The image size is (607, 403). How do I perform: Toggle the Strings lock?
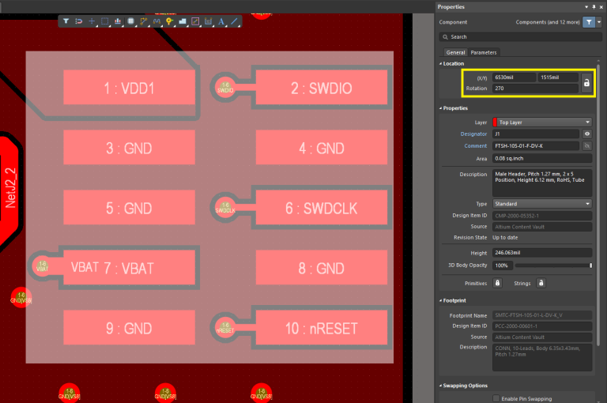click(541, 283)
